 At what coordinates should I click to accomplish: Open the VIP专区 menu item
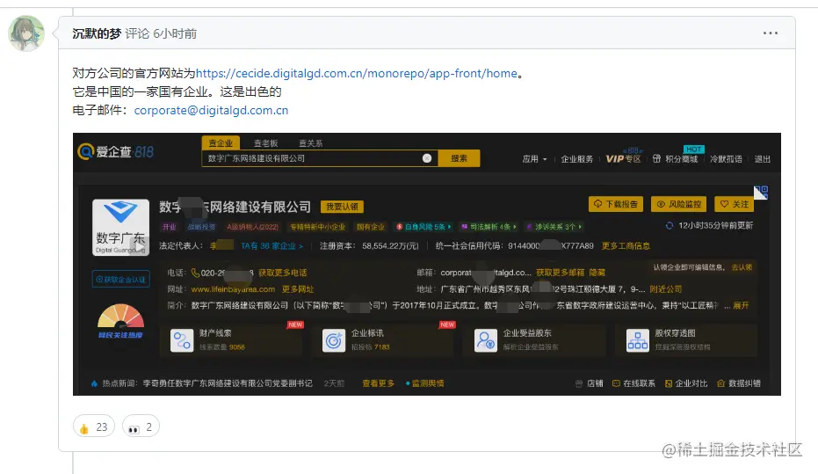tap(623, 158)
